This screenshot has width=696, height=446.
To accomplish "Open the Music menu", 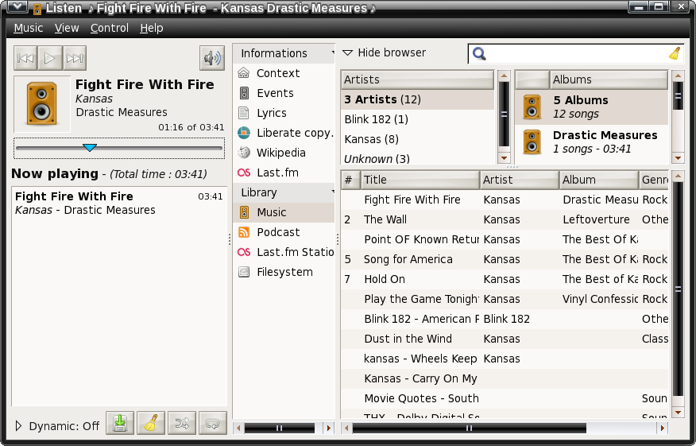I will [29, 28].
